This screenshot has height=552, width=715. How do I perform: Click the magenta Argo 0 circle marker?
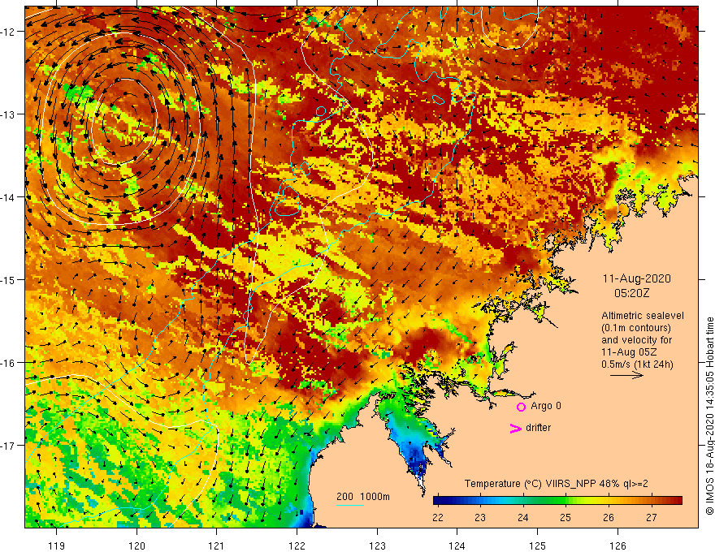[x=521, y=407]
